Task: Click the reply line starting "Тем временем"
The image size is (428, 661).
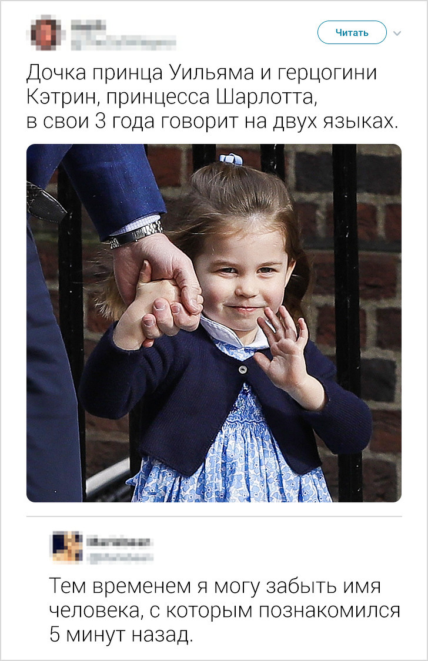Action: click(215, 586)
